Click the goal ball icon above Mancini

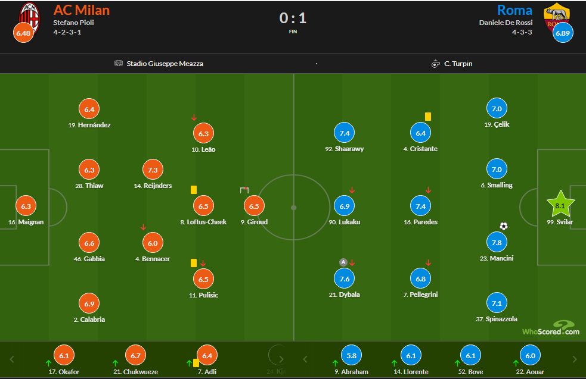[x=504, y=226]
